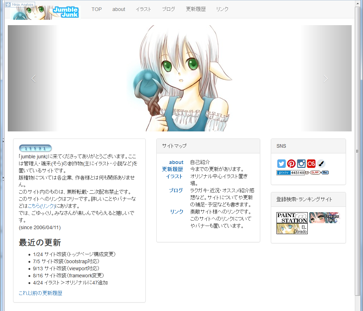Click the 15591 visitor counter image
Screen dimensions: 363x311
tap(35, 148)
